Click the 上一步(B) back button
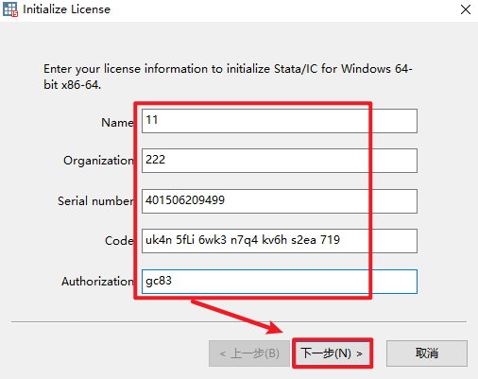Screen dimensions: 478x379 [249, 353]
